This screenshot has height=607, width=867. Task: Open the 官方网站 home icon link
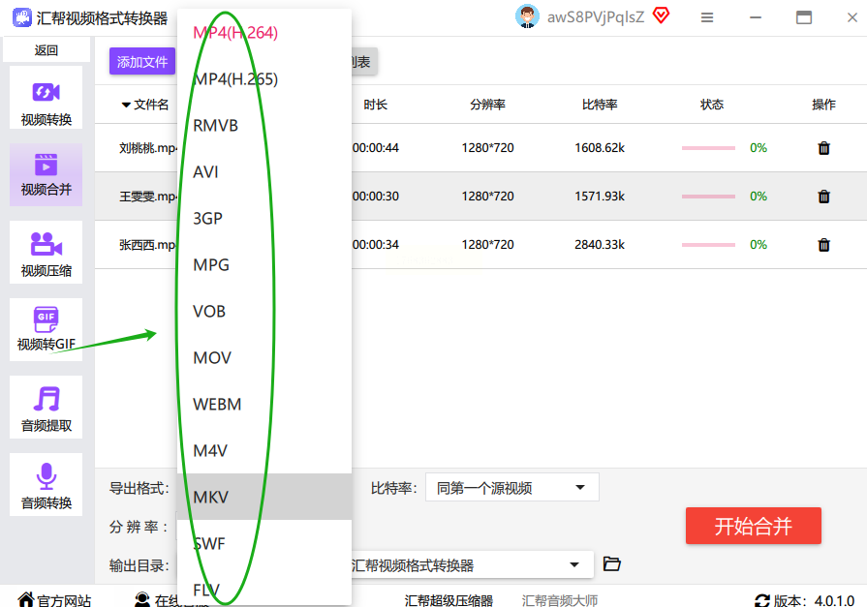(x=25, y=600)
